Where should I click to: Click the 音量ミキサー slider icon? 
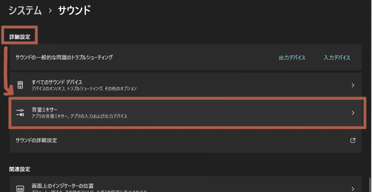(x=20, y=113)
